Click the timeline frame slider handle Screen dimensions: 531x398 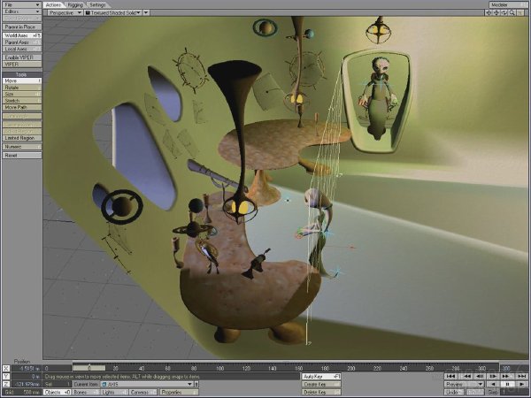click(89, 368)
